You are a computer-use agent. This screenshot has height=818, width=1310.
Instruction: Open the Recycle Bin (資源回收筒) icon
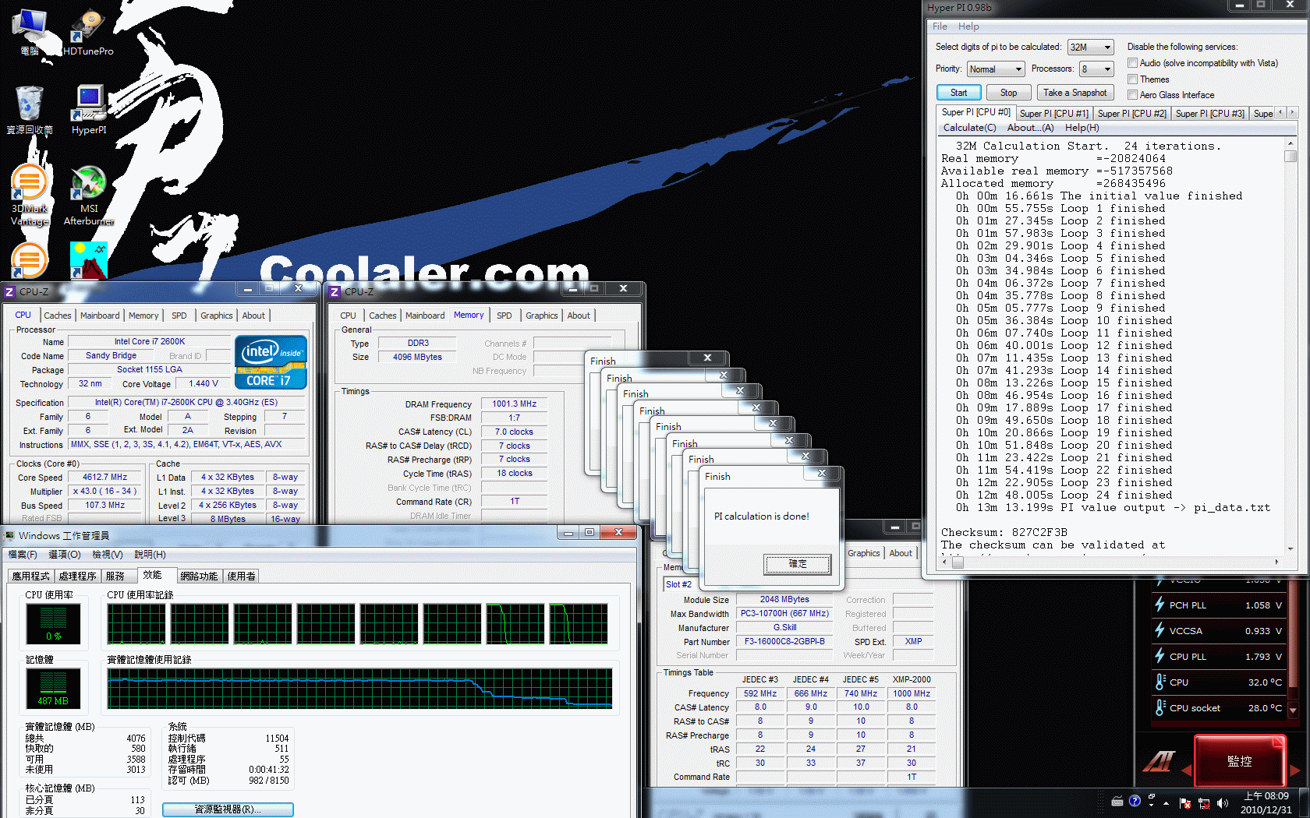coord(30,110)
